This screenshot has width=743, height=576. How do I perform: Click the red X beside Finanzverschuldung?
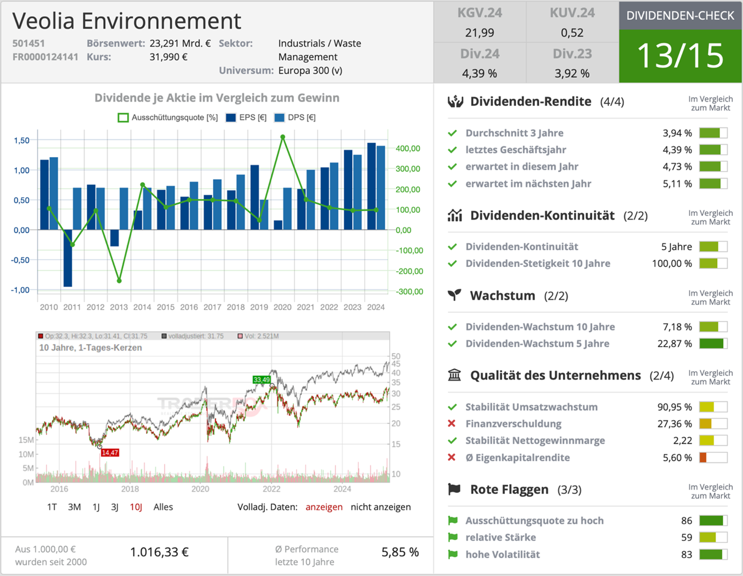(452, 424)
